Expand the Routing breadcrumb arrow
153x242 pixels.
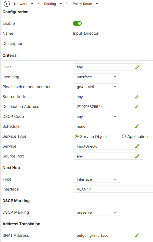[61, 4]
